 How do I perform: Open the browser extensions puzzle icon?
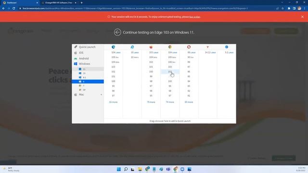click(x=289, y=9)
